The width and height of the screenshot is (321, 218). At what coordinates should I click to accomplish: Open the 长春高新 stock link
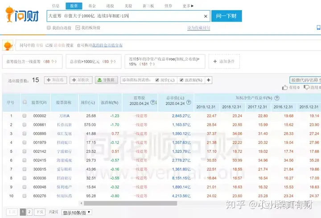(64, 125)
